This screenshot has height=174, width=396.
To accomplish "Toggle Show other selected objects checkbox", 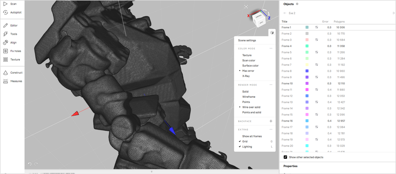I will [285, 157].
